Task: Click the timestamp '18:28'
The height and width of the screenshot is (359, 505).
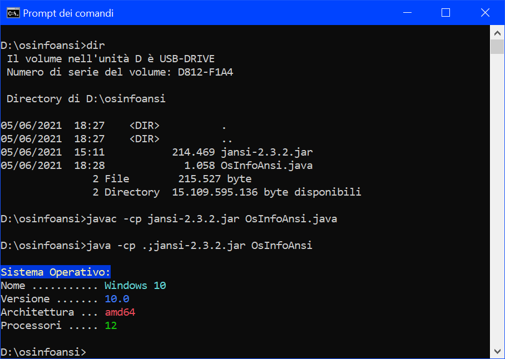Action: pos(89,166)
